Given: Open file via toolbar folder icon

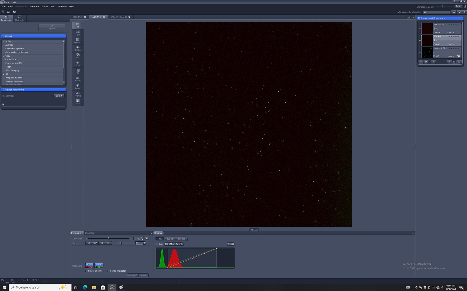Looking at the screenshot, I should coord(8,12).
